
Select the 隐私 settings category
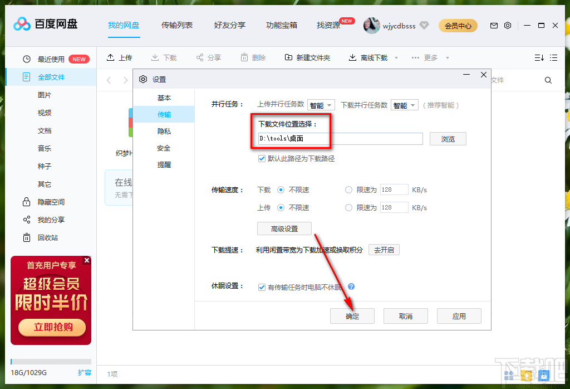[x=164, y=131]
